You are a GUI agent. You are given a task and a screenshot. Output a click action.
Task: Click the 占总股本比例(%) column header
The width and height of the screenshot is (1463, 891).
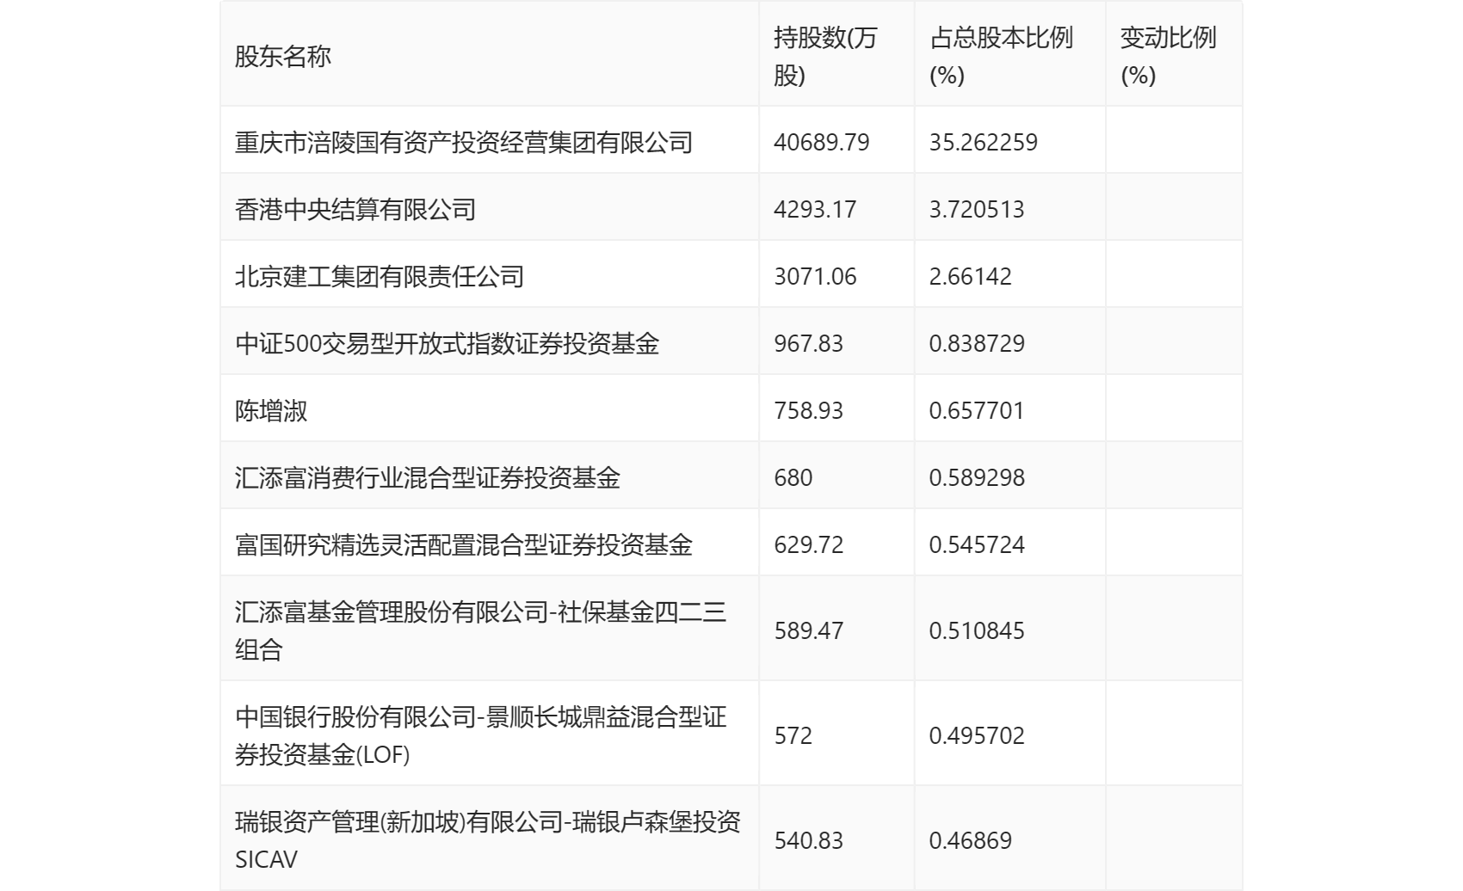[1001, 56]
